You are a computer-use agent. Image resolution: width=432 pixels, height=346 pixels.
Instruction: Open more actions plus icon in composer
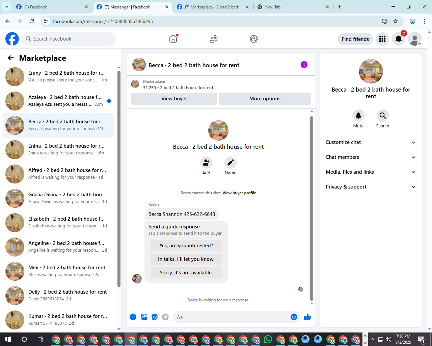(x=133, y=317)
